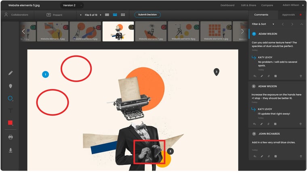The width and height of the screenshot is (307, 173).
Task: Switch to the filmstrip view layout
Action: (x=115, y=15)
